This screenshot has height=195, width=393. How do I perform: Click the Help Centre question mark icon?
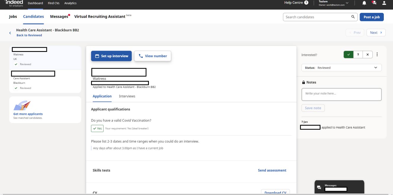pos(306,3)
